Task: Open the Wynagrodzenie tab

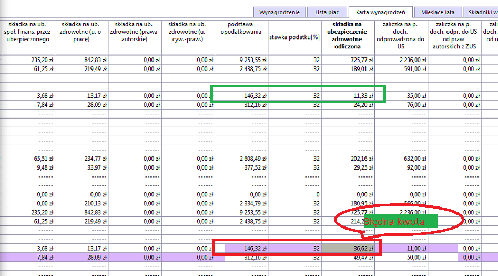Action: [279, 13]
